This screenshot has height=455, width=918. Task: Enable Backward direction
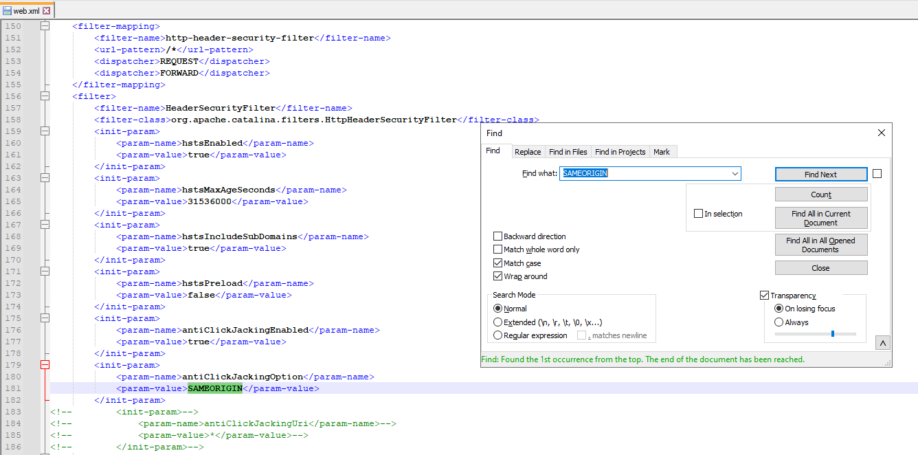click(496, 236)
